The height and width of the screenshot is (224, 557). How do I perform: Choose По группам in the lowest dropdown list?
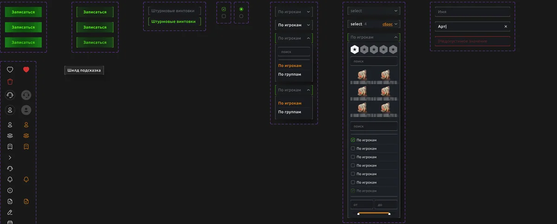click(x=290, y=112)
